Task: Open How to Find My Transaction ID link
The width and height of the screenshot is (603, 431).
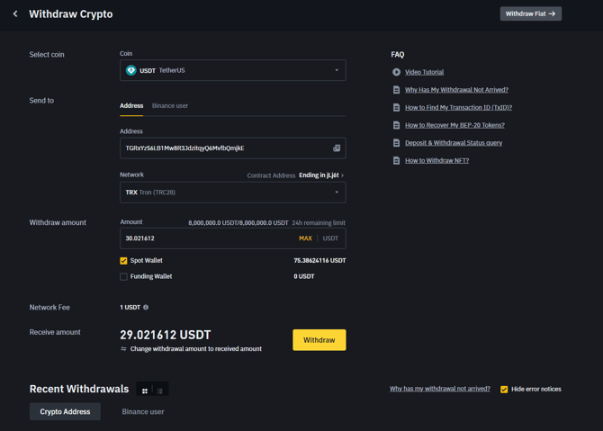Action: [x=458, y=107]
